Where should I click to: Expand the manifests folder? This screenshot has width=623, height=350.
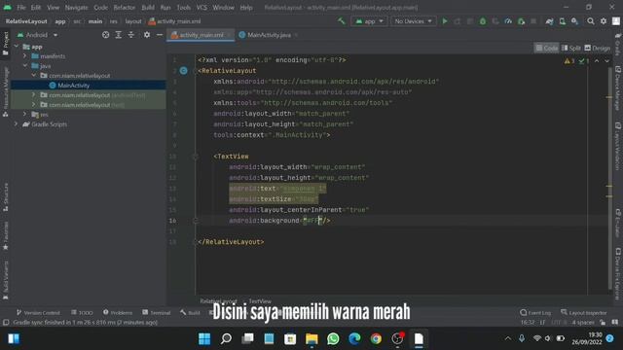pos(25,56)
